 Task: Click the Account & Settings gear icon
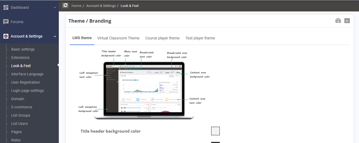point(6,36)
